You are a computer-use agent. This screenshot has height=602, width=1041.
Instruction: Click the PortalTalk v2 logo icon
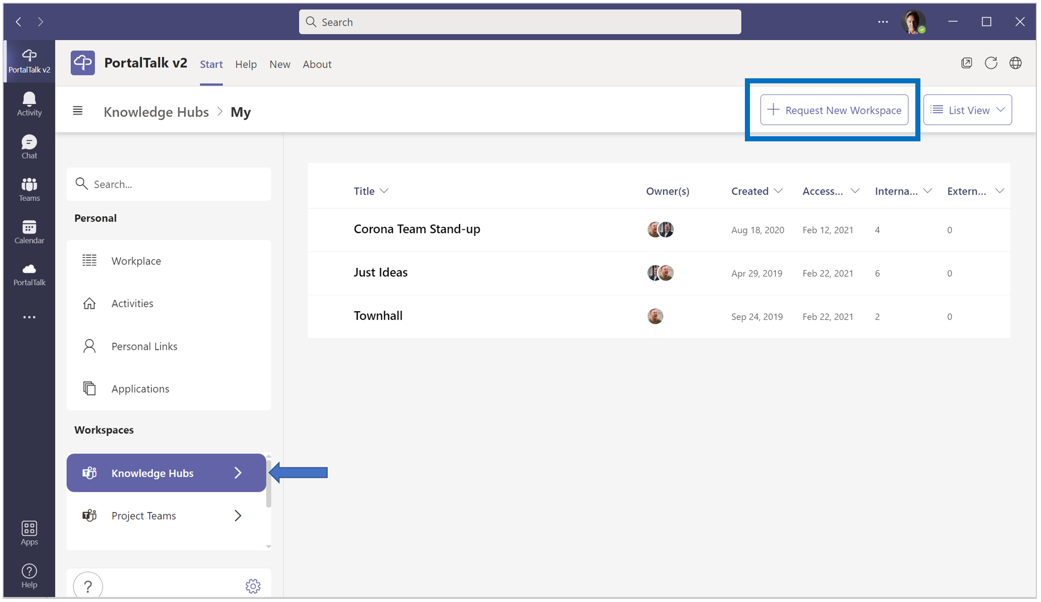click(83, 63)
